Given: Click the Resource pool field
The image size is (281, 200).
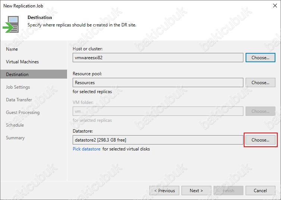Looking at the screenshot, I should pos(158,83).
